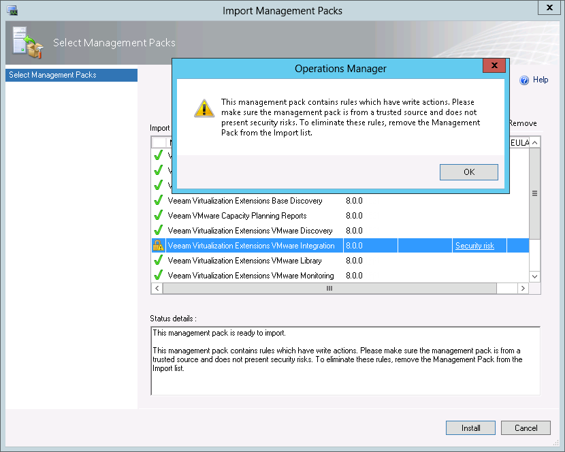Image resolution: width=565 pixels, height=452 pixels.
Task: Select the Select Management Packs step
Action: click(71, 75)
